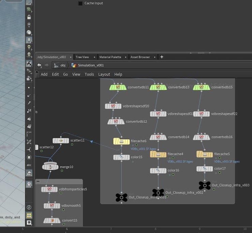Select the convertvdb11 node
Viewport: 252px width, 233px height.
[118, 87]
